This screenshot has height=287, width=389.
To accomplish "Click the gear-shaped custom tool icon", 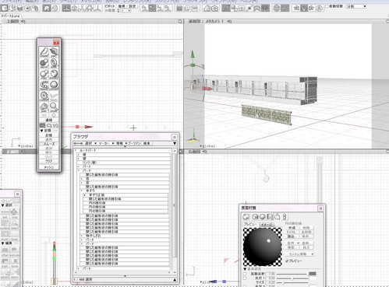I will pyautogui.click(x=44, y=96).
